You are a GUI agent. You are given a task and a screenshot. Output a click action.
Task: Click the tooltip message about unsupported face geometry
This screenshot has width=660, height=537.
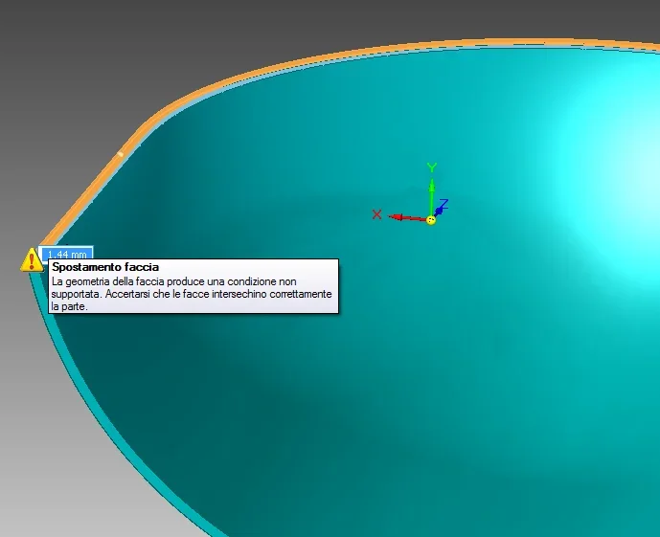click(x=190, y=294)
